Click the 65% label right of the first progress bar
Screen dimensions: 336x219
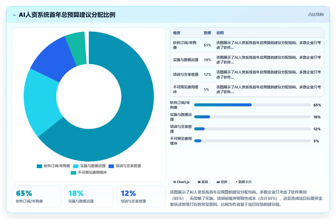317,105
